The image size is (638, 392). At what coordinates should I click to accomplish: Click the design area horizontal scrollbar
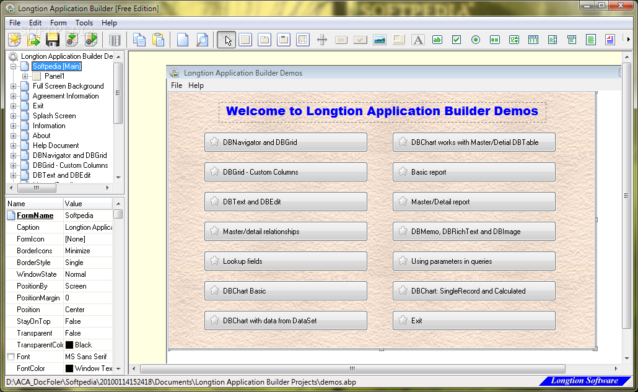[352, 368]
